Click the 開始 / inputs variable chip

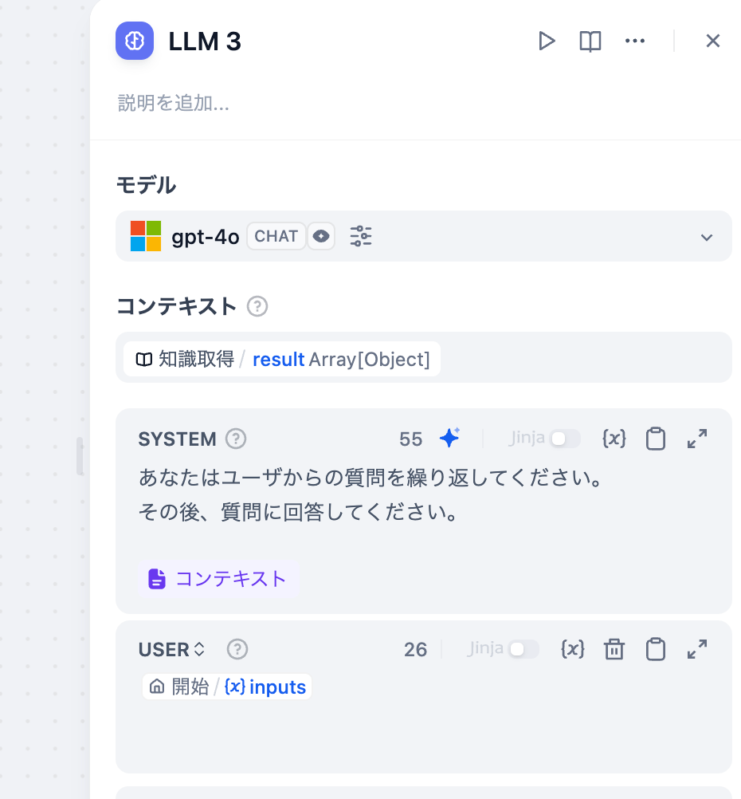[x=227, y=687]
